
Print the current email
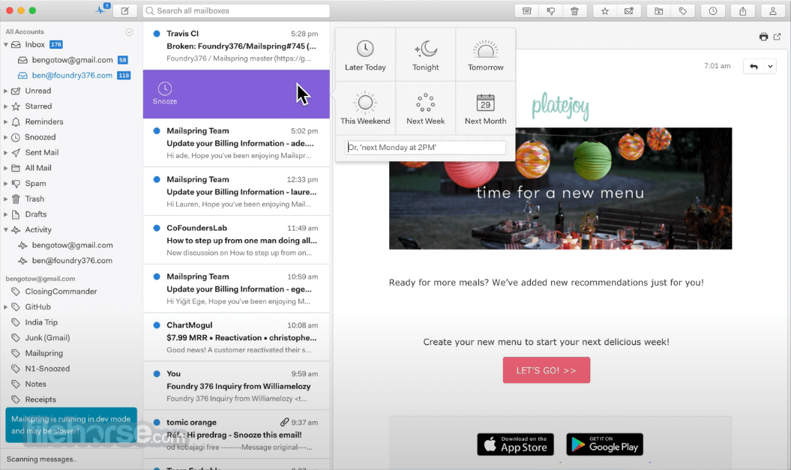763,36
